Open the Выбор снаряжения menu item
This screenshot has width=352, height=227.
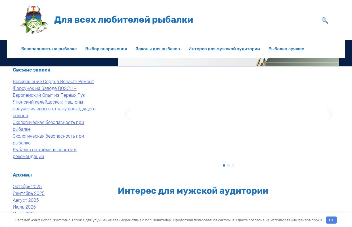tap(106, 49)
